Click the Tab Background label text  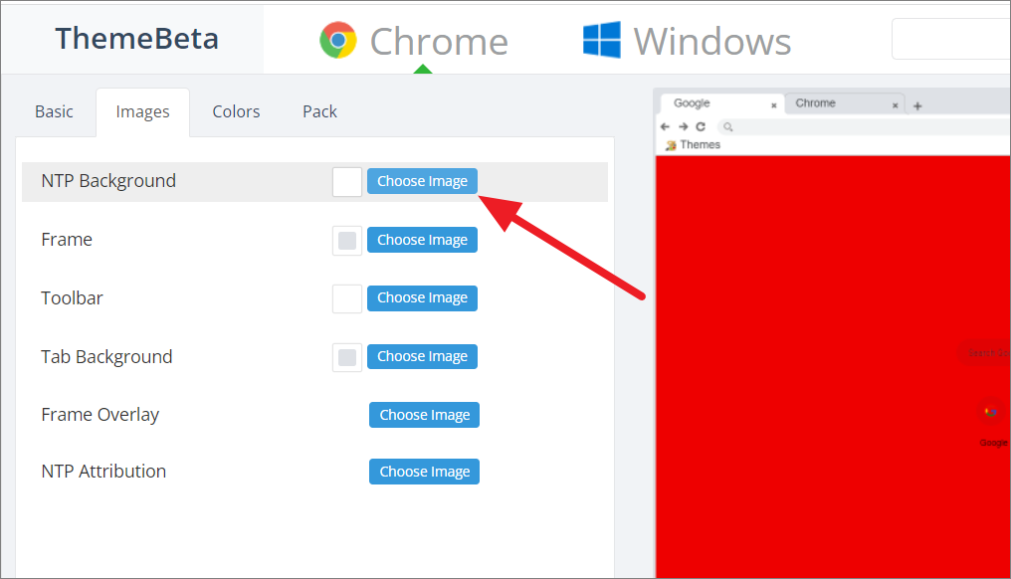point(106,357)
